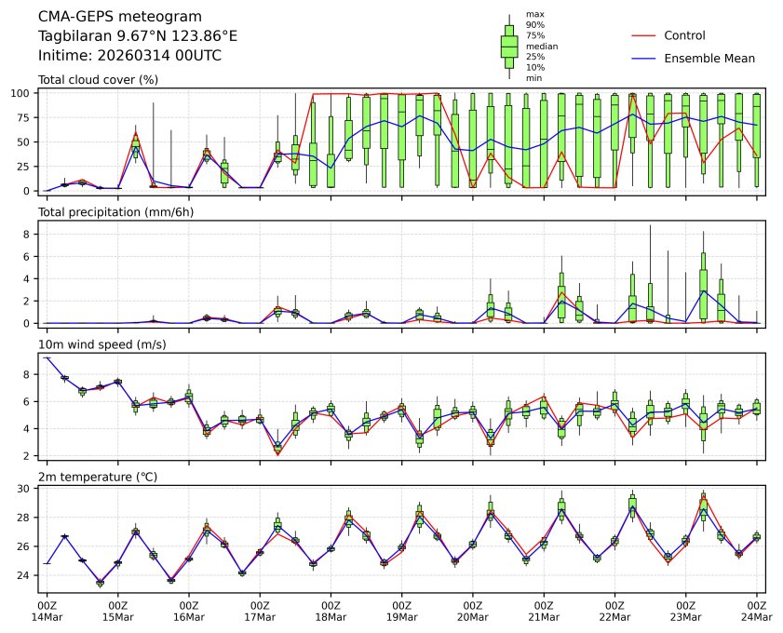
Task: Click the Initime 20260314 00UTC text
Action: point(129,56)
